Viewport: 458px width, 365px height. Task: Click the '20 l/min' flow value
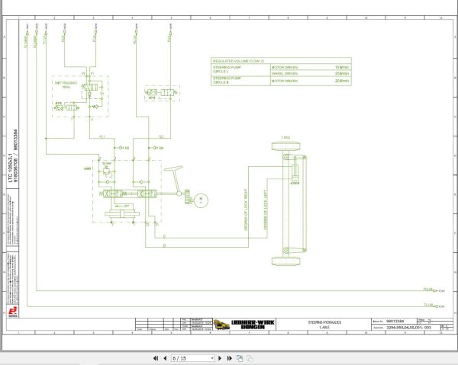342,81
